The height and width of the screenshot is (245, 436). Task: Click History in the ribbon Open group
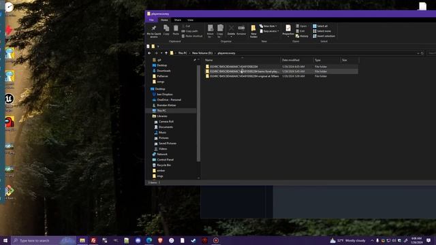(x=302, y=36)
